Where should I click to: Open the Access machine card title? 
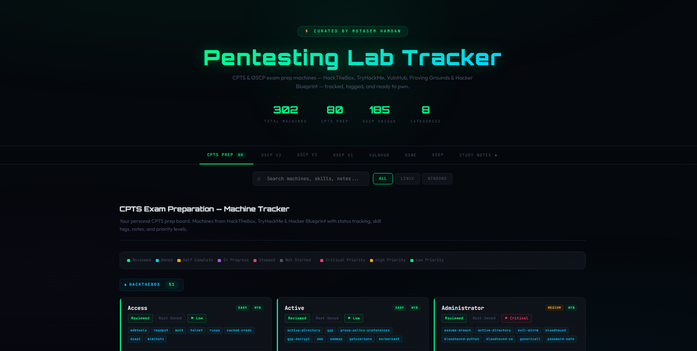point(137,308)
